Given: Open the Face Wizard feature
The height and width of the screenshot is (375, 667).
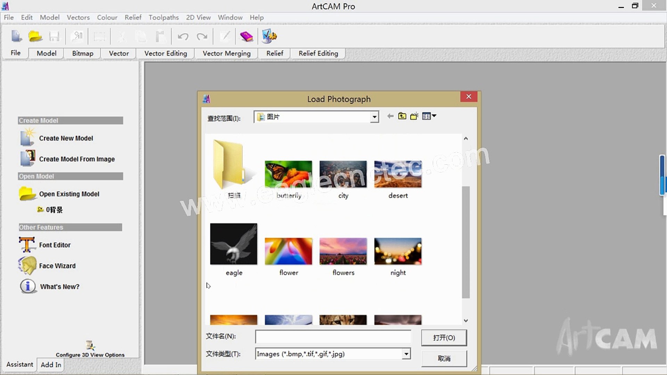Looking at the screenshot, I should tap(57, 266).
